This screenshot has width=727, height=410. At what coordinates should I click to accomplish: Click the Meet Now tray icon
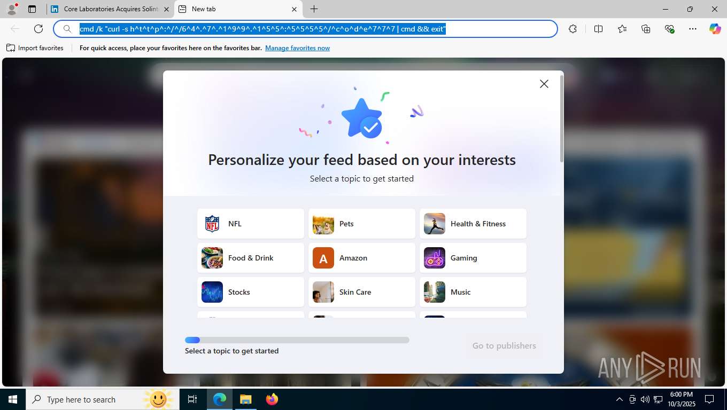tap(632, 399)
